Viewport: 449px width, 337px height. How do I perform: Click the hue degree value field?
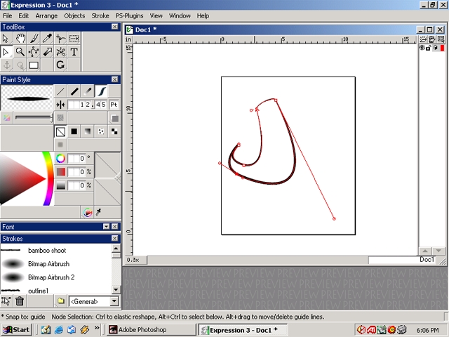[x=76, y=158]
